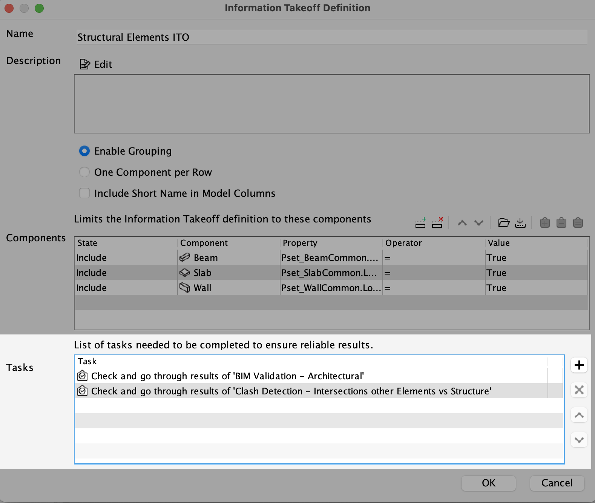Remove selection basket from components
This screenshot has height=503, width=595.
point(561,223)
